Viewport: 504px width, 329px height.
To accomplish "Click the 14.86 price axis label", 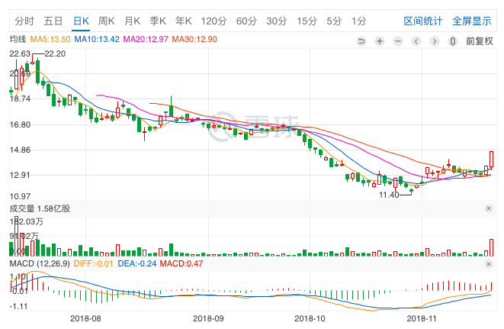I will point(20,150).
